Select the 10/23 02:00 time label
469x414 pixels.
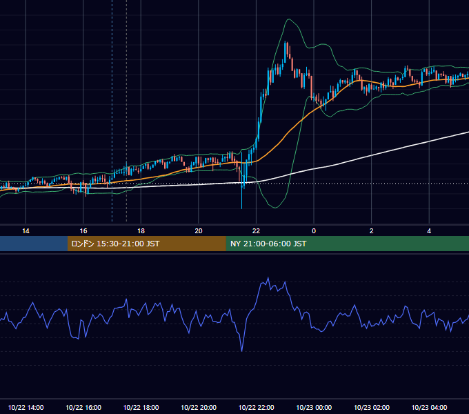point(372,407)
